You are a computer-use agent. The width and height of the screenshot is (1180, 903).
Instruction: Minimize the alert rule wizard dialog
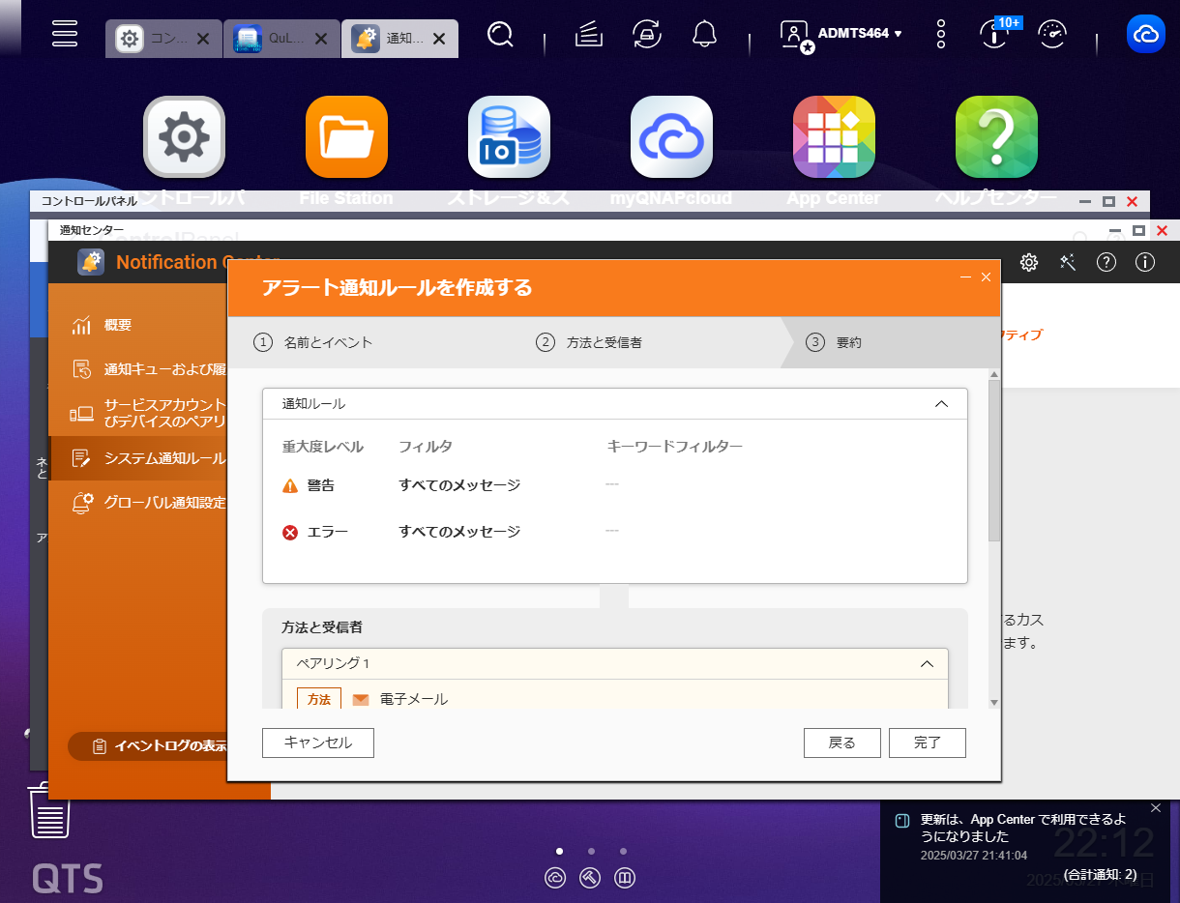[965, 277]
